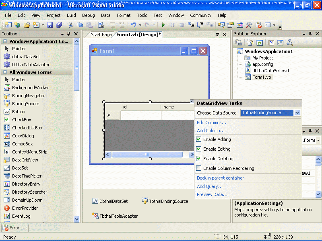322x241 pixels.
Task: Click the Open File folder icon
Action: click(x=27, y=25)
